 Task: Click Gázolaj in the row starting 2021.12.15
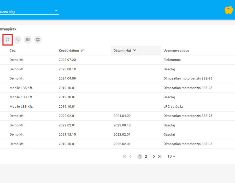pyautogui.click(x=169, y=135)
